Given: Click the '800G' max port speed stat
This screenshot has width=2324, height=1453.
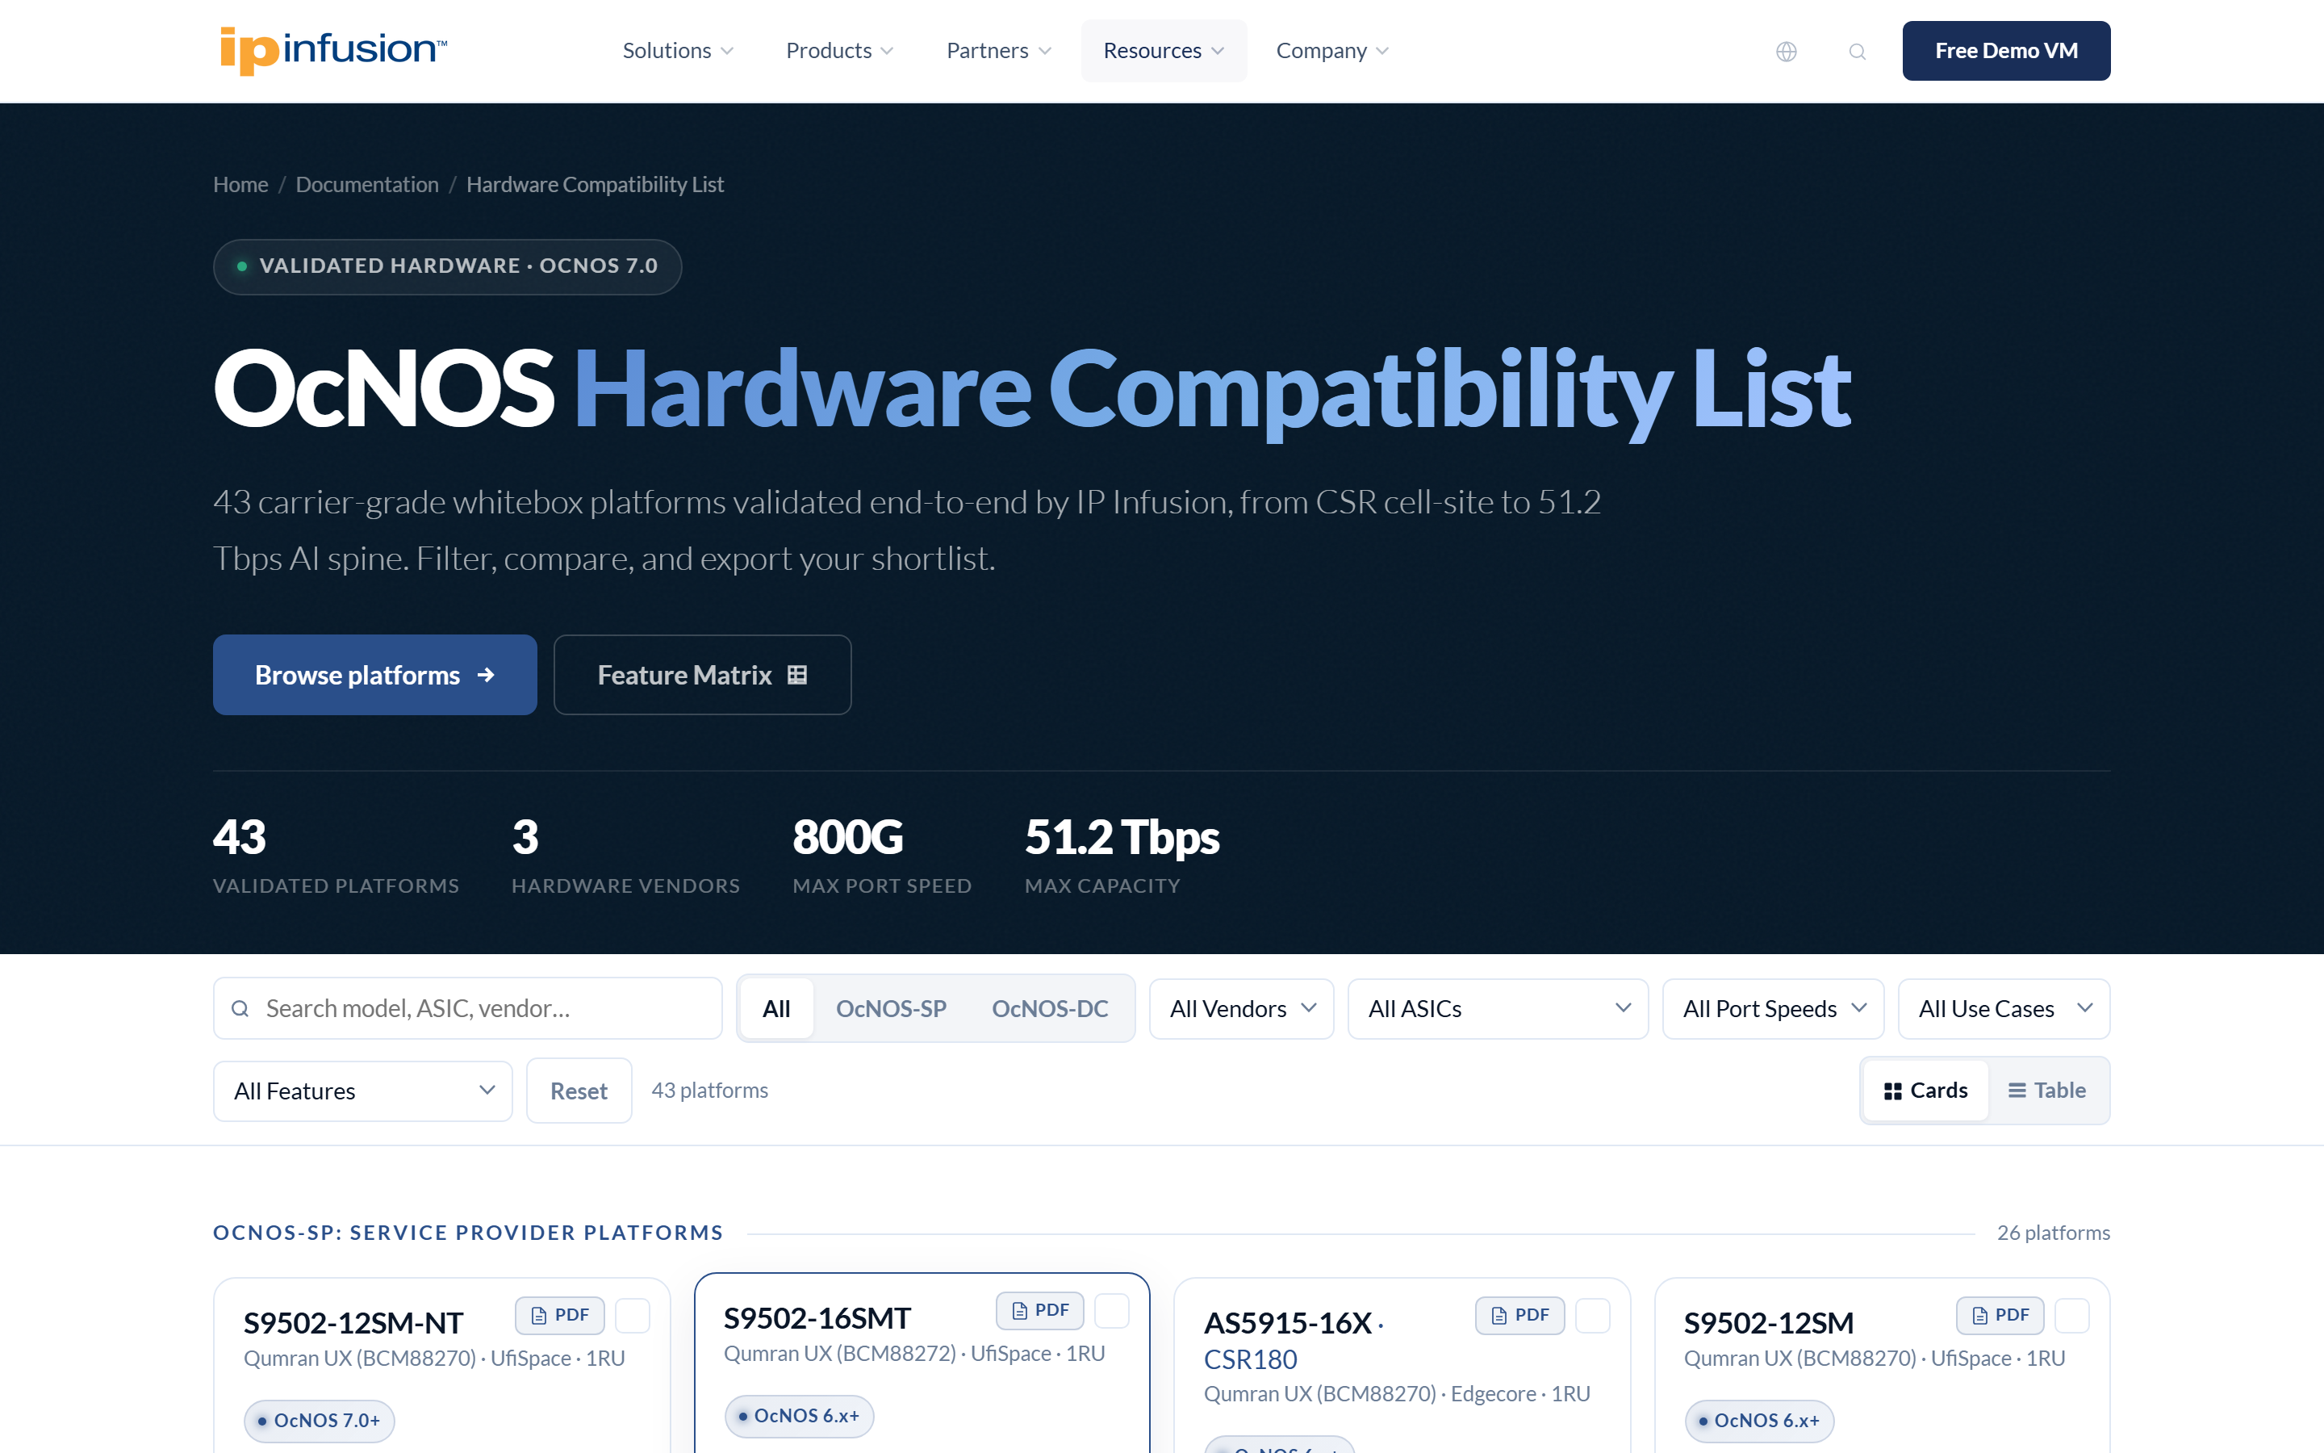Looking at the screenshot, I should (848, 837).
